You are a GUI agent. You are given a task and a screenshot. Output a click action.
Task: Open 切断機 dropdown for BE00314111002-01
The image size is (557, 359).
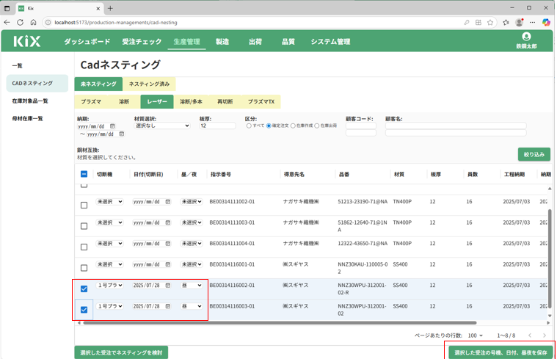(109, 202)
